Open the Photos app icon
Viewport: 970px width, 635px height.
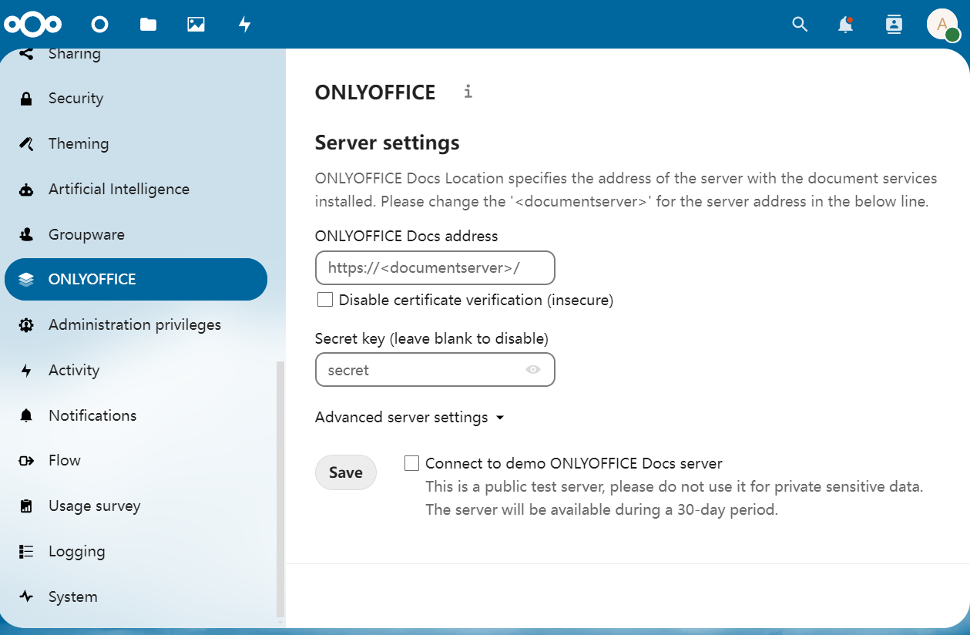[x=196, y=25]
